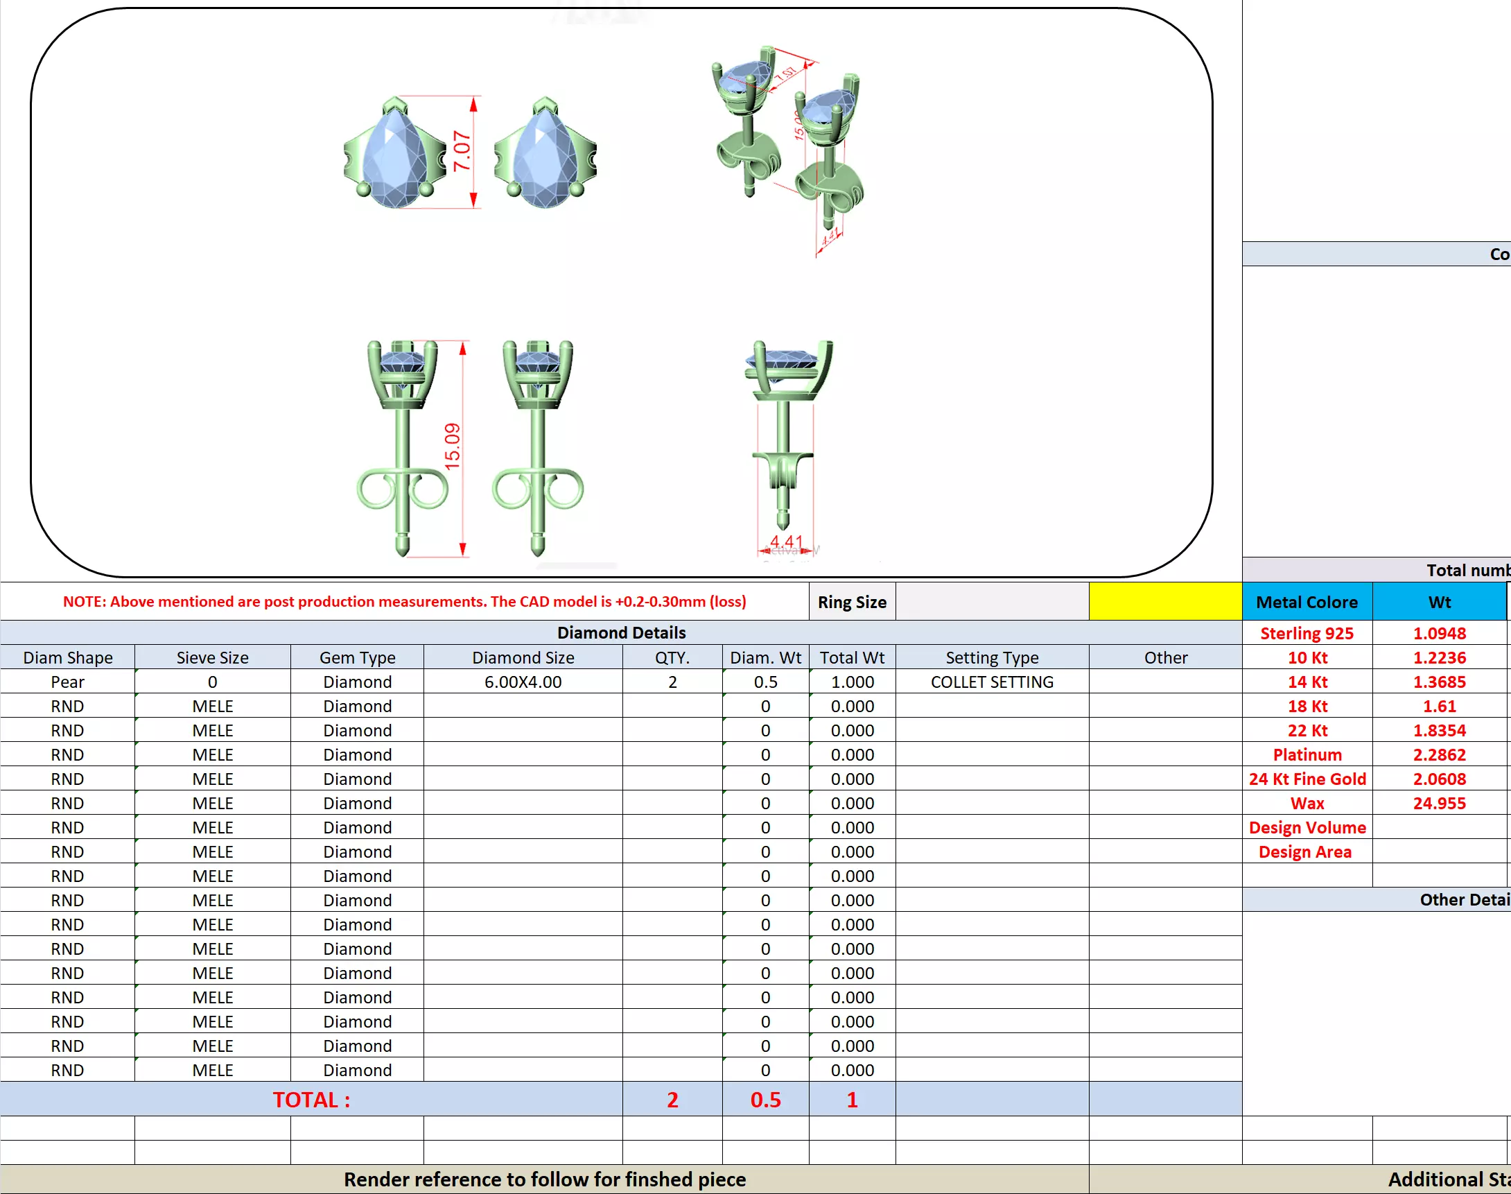
Task: Click the 18 Kt metal label
Action: pos(1307,706)
